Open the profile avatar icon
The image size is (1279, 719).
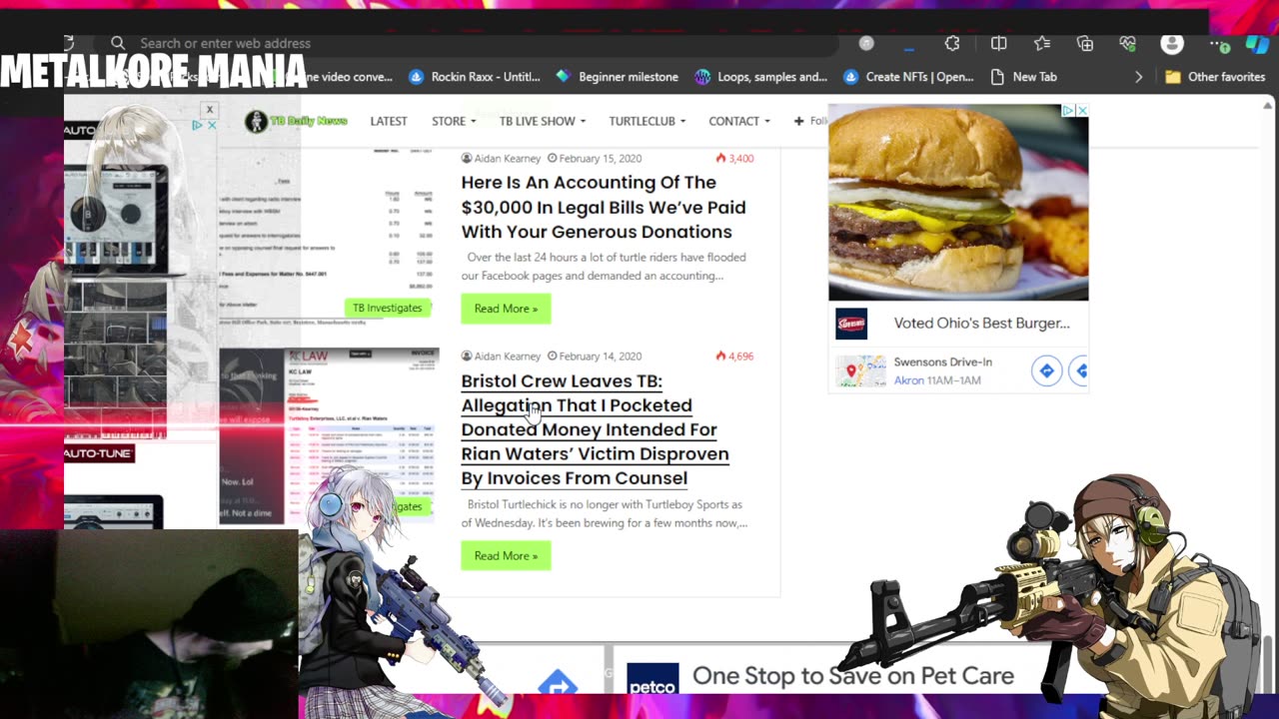point(1172,44)
